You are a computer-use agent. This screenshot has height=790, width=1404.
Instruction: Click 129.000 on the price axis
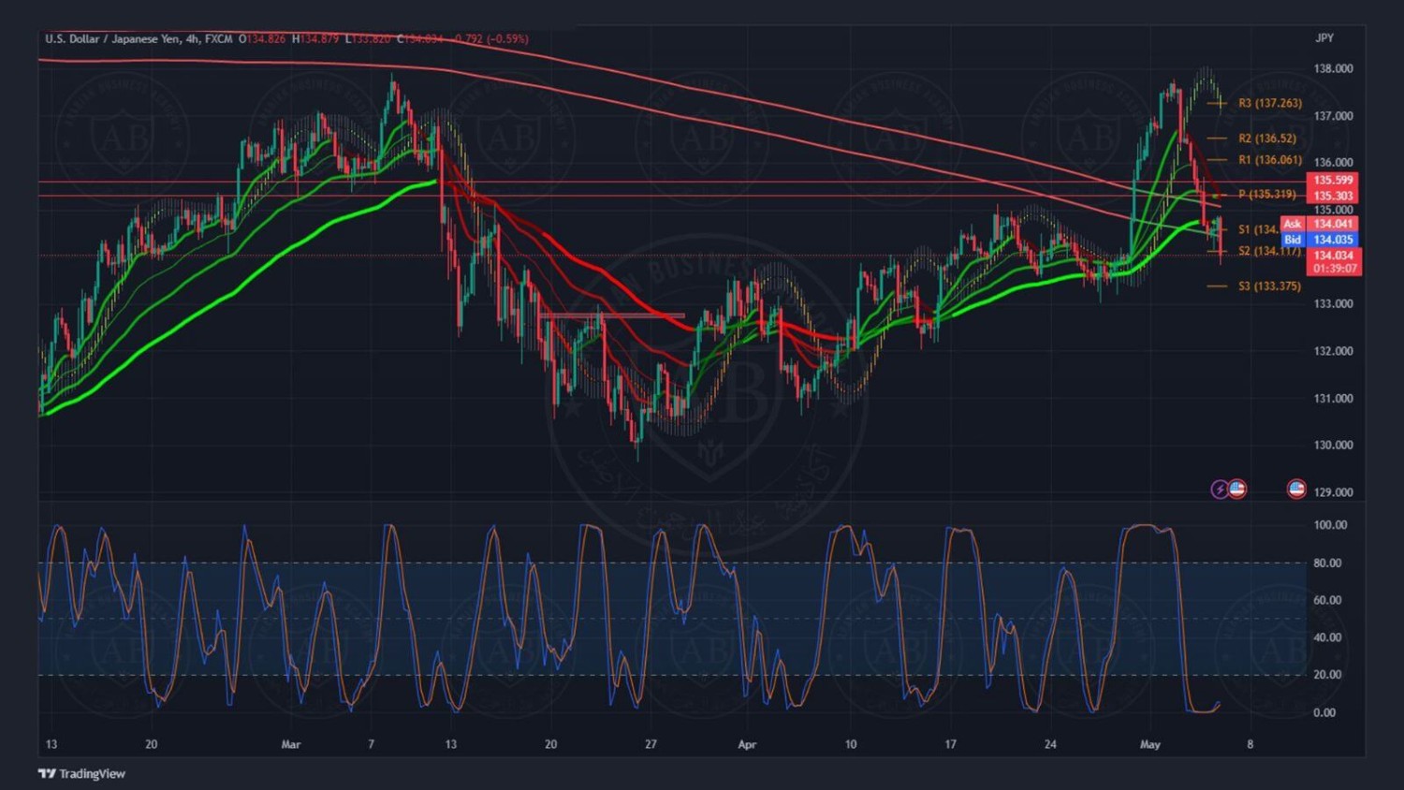pos(1333,492)
